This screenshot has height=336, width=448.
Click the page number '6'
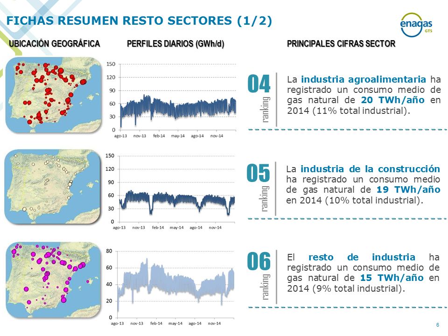[x=438, y=325]
